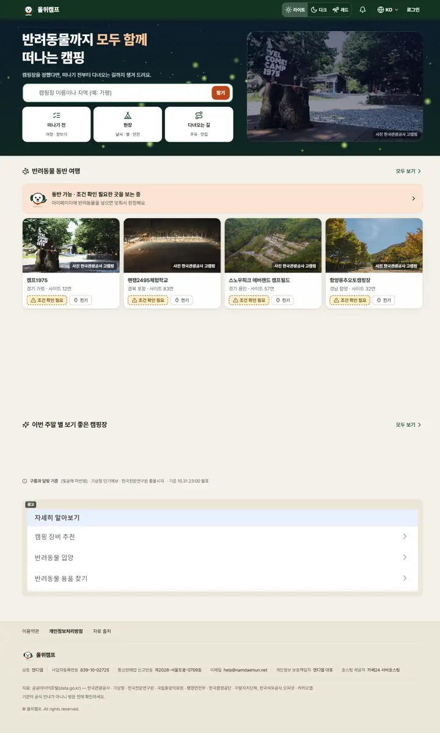Click the checklist icon on 떠나기 전
Screen dimensions: 440x733
[56, 115]
